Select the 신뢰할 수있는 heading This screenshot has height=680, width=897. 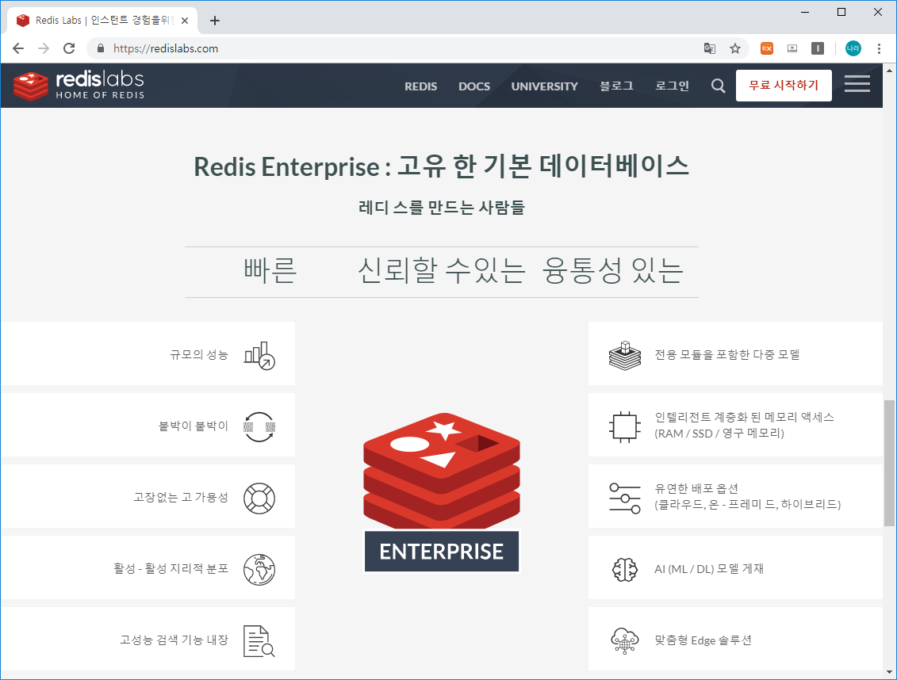pos(441,271)
